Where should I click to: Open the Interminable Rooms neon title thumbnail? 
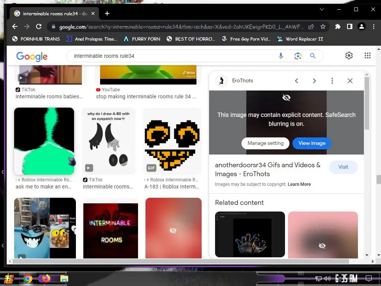point(111,231)
